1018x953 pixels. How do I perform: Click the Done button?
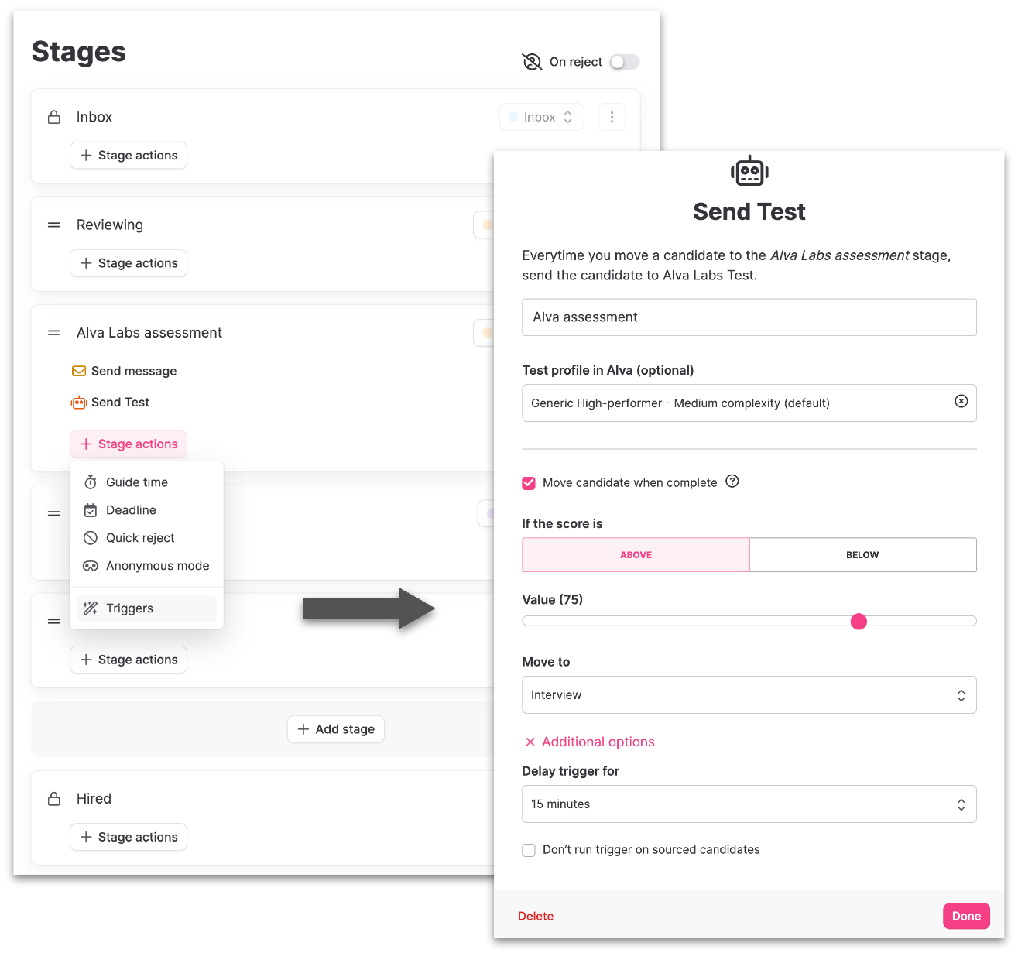(x=965, y=915)
